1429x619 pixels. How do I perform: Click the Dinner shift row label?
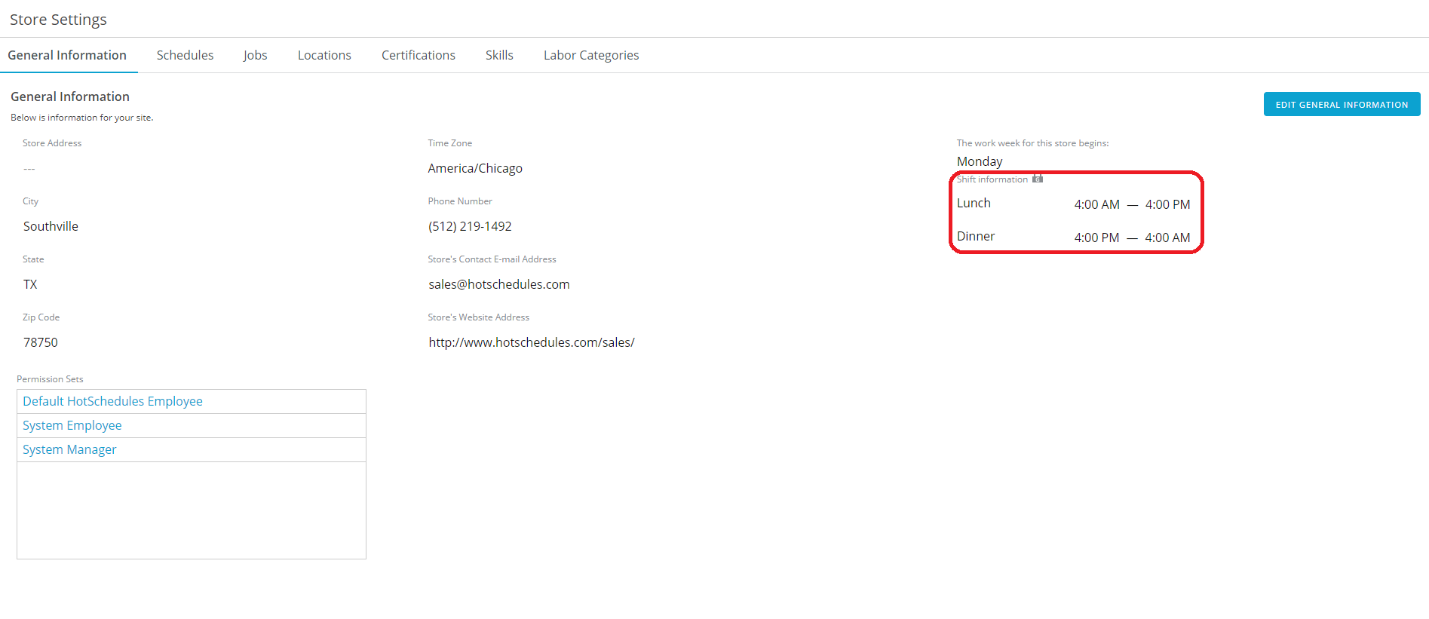975,237
